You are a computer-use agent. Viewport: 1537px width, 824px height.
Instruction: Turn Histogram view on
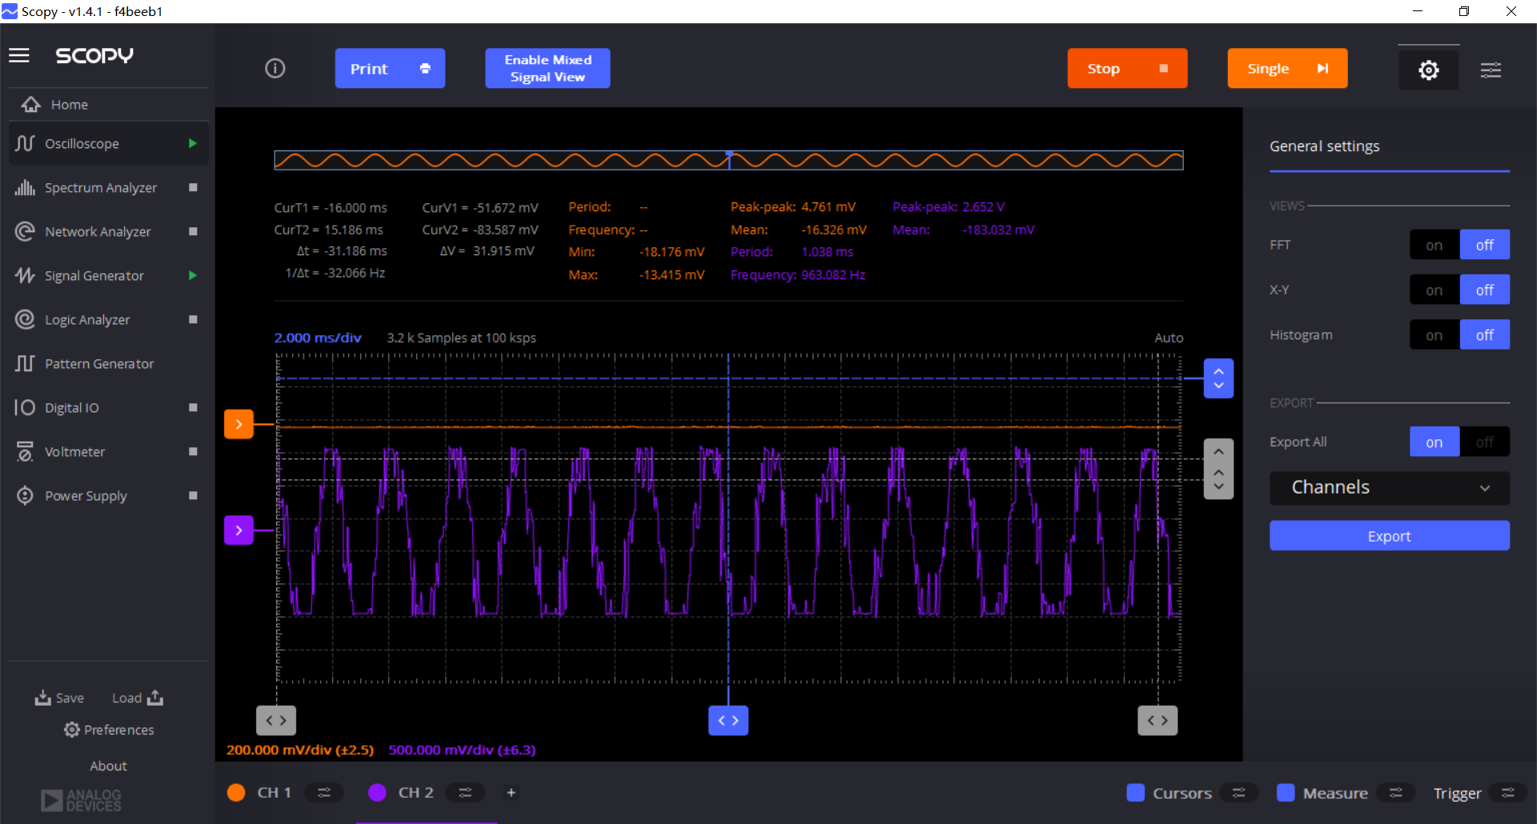click(x=1434, y=334)
